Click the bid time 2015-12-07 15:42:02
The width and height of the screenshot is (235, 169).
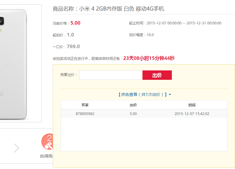tap(192, 114)
